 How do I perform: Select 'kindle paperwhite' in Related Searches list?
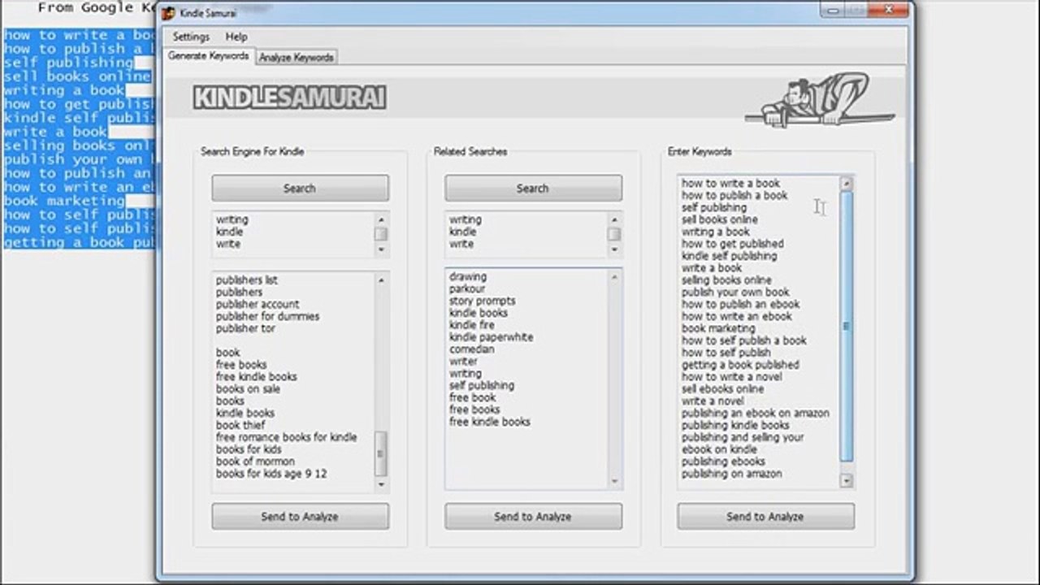pos(492,337)
